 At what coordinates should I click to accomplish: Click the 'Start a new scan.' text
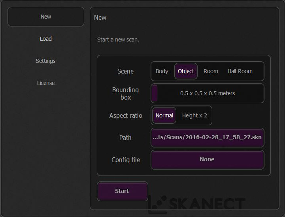point(118,40)
